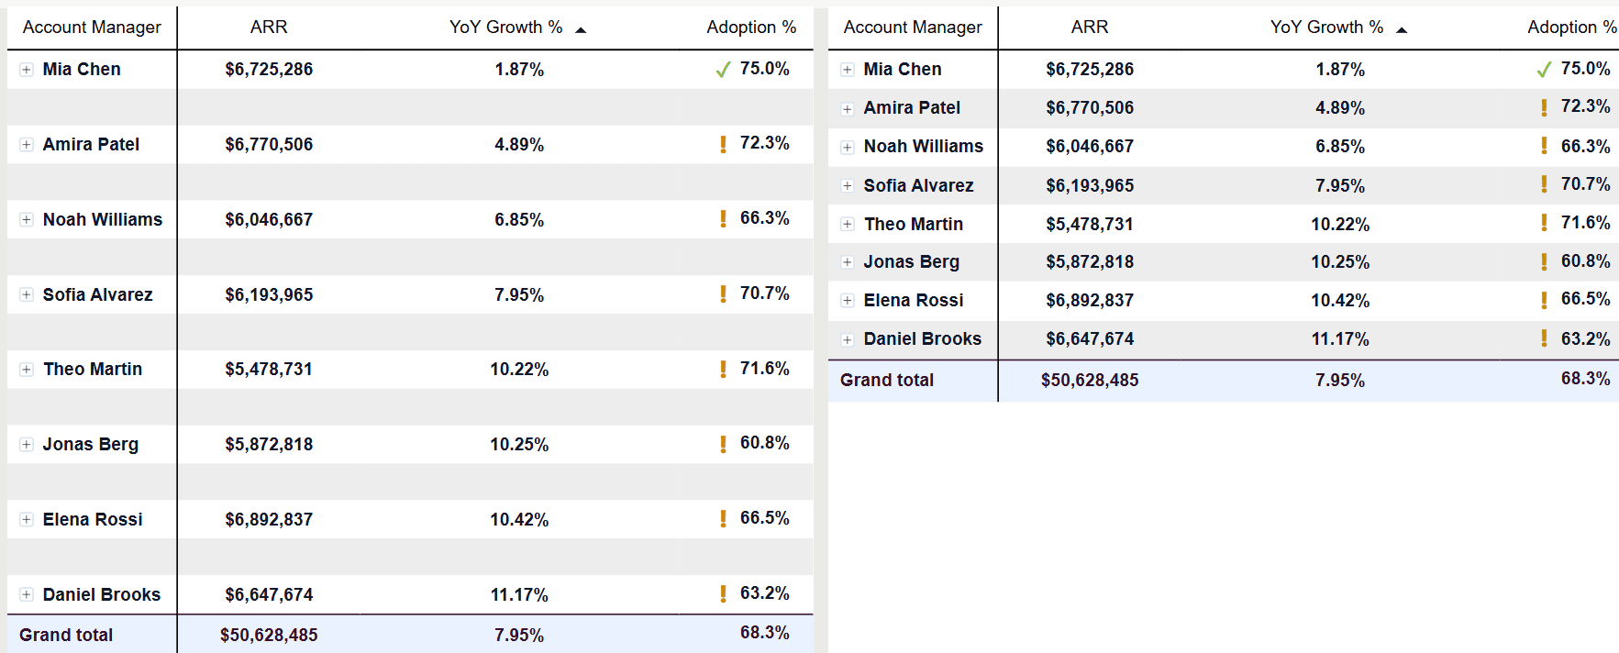
Task: Select the Grand total label in left table
Action: pyautogui.click(x=66, y=636)
